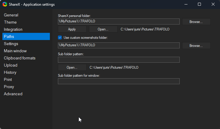Viewport: 220px width, 129px height.
Task: Close the Application settings window
Action: point(213,4)
